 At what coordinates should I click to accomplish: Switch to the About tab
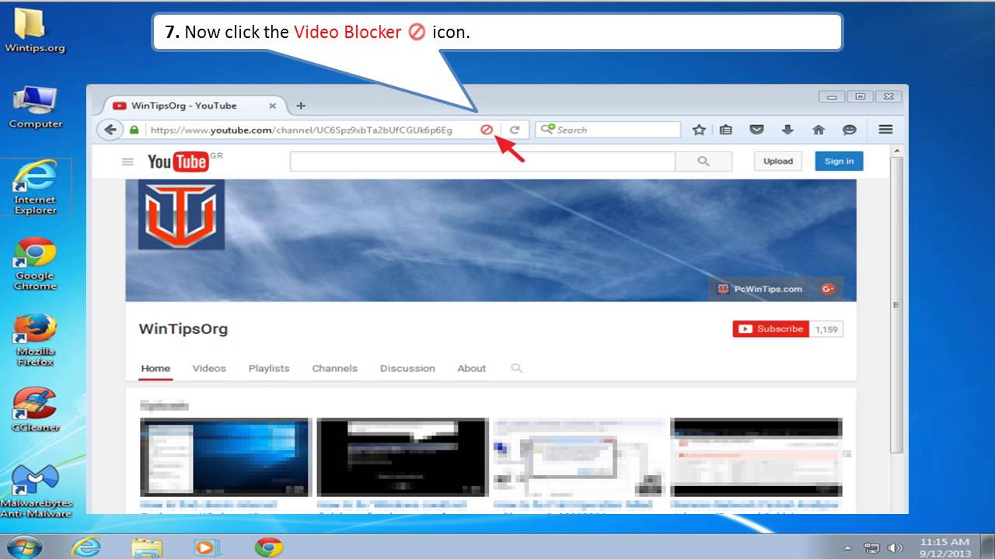click(x=471, y=368)
